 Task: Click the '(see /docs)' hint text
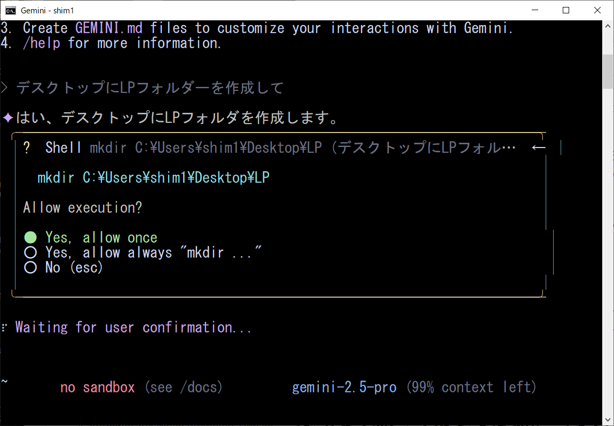click(x=184, y=387)
